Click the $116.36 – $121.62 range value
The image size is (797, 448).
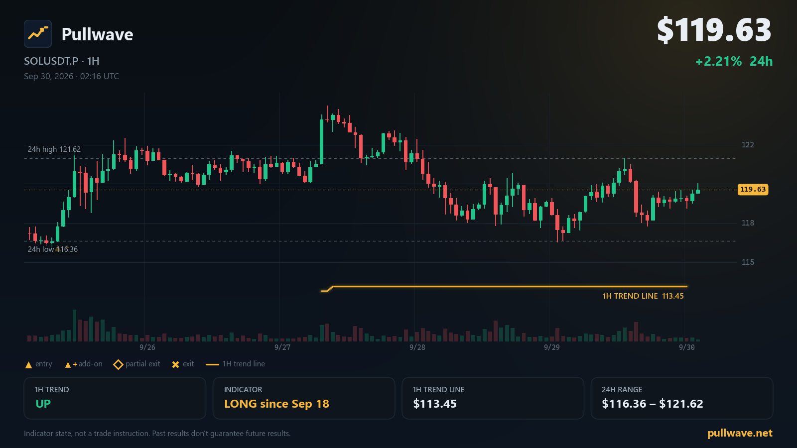tap(653, 404)
